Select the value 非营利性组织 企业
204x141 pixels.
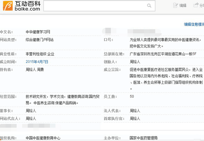(x=40, y=54)
